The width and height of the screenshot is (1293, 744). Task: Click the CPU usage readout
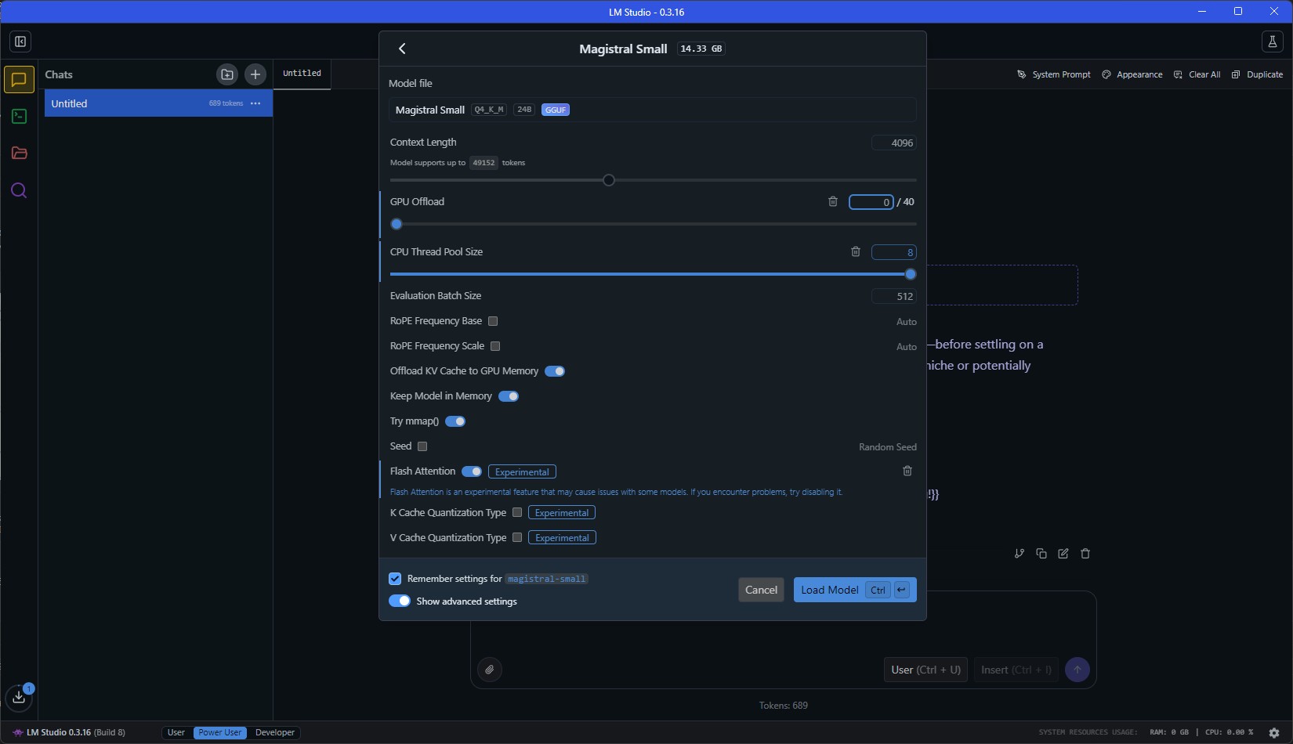pyautogui.click(x=1229, y=733)
